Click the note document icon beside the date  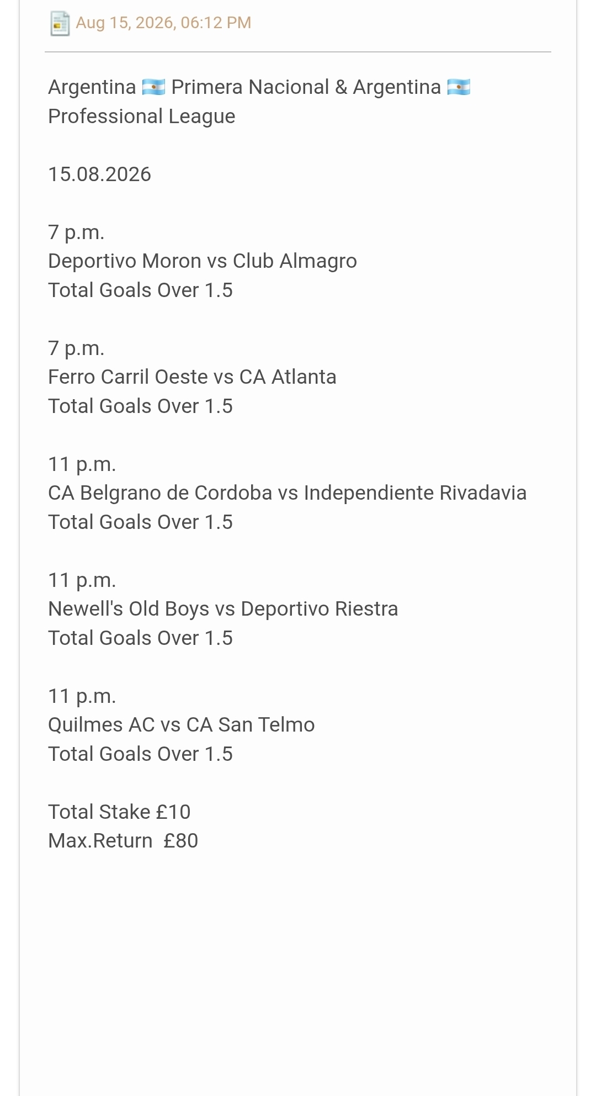click(60, 23)
